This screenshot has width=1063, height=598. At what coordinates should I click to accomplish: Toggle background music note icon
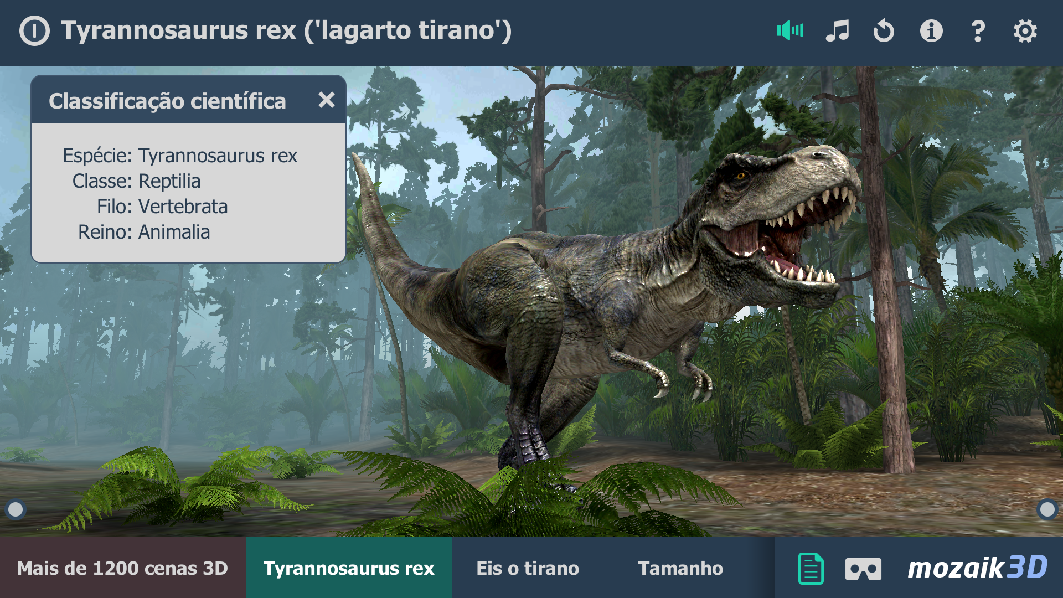click(837, 30)
